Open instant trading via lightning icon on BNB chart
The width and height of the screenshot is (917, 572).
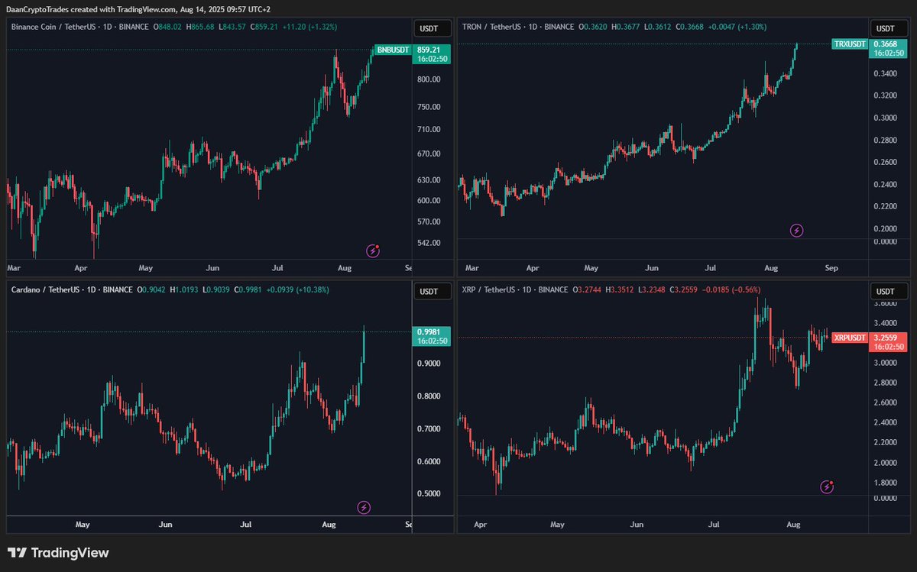point(372,250)
